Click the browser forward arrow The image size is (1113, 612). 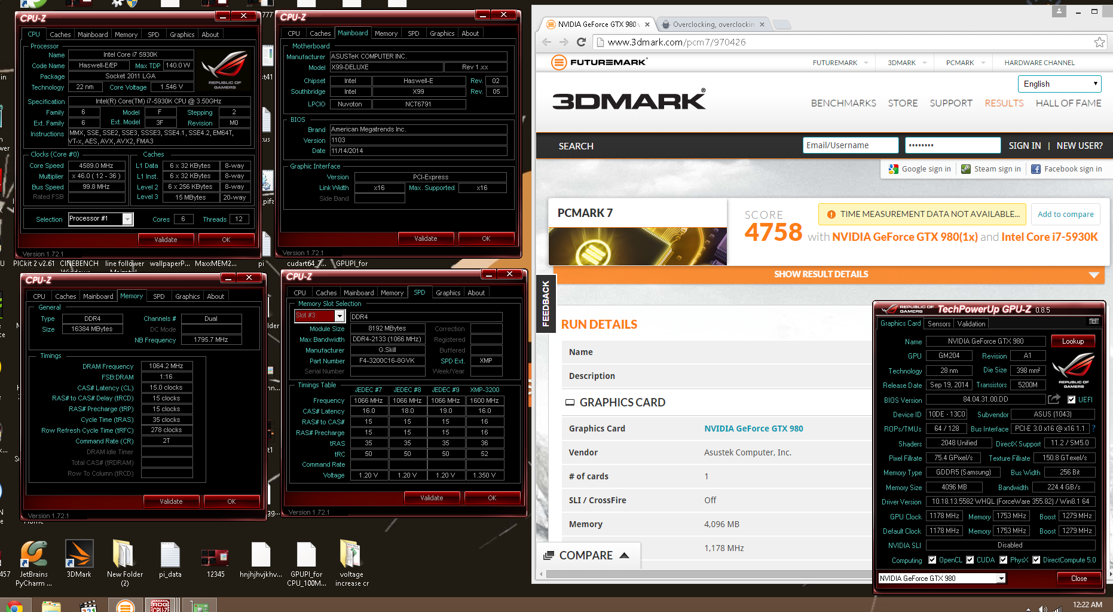[x=564, y=42]
